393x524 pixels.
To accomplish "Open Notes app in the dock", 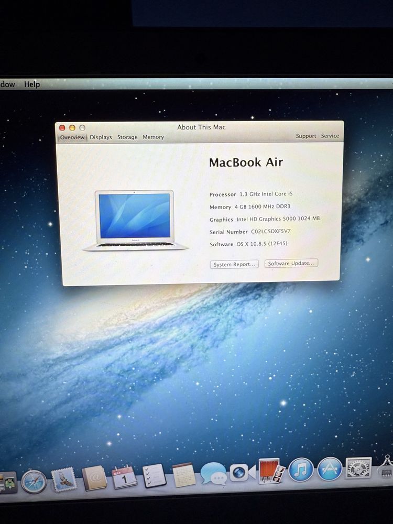I will click(184, 475).
